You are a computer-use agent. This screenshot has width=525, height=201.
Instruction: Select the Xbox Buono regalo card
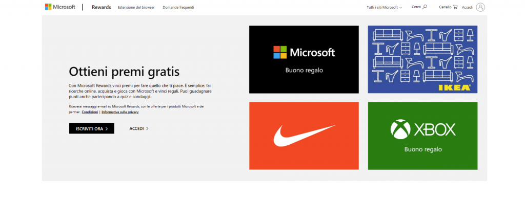point(422,136)
